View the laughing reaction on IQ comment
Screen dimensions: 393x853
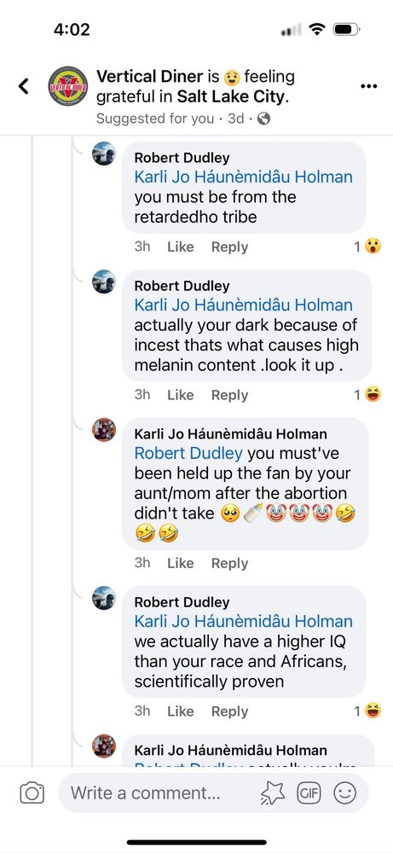pyautogui.click(x=373, y=711)
